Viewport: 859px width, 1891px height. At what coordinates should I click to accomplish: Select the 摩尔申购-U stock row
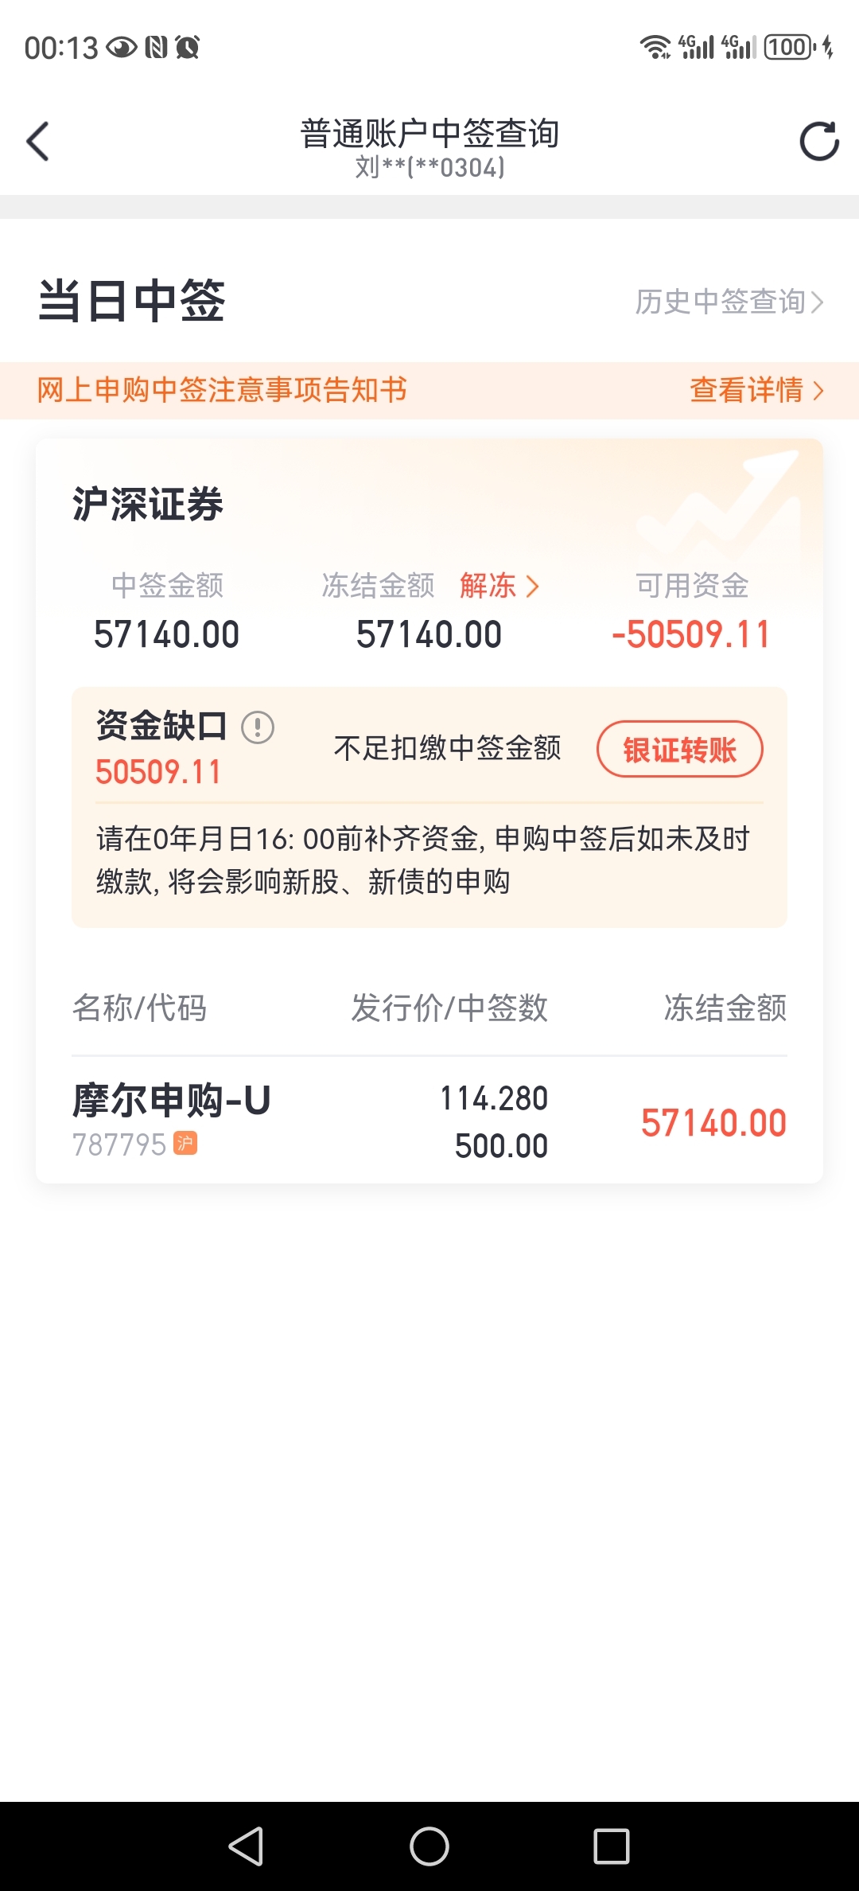pos(429,1121)
